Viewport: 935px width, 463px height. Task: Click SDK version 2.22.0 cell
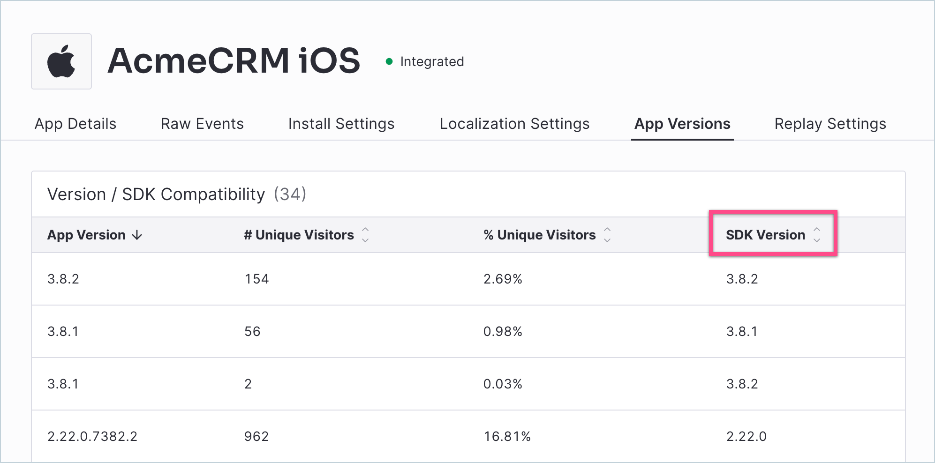point(746,436)
